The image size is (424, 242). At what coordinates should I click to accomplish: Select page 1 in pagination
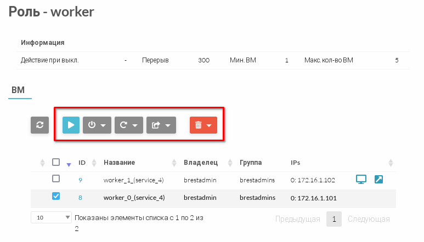click(x=335, y=219)
